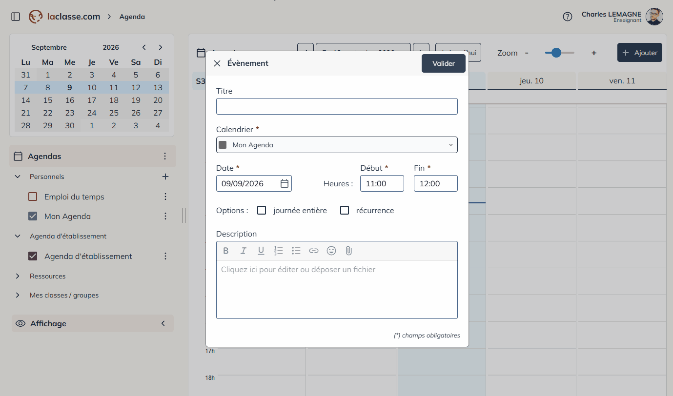Go to next month in mini calendar
This screenshot has height=396, width=673.
[x=160, y=47]
